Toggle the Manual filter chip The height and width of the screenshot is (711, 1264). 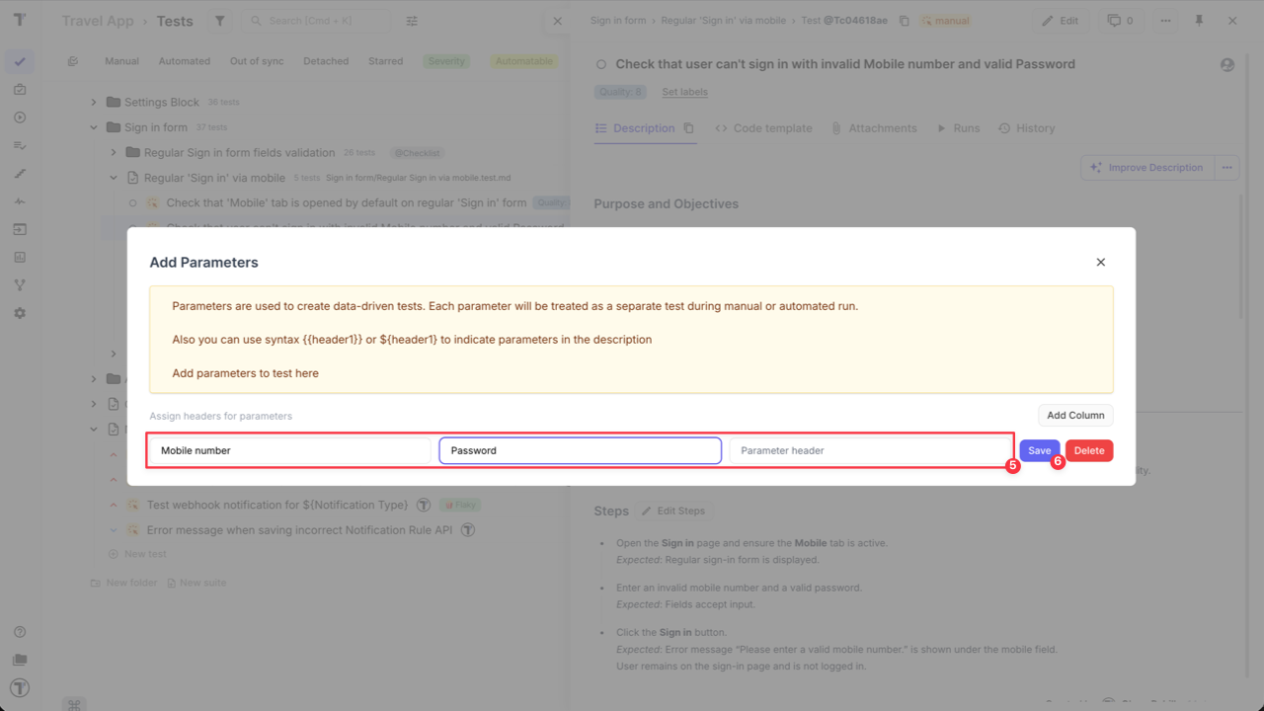click(121, 60)
